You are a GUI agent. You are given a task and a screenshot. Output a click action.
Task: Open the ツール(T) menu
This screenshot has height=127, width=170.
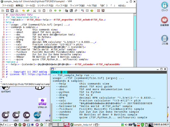pos(30,6)
